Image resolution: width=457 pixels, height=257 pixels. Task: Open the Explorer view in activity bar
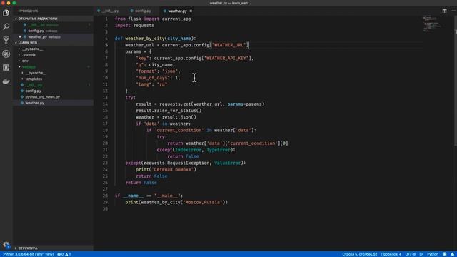[6, 13]
